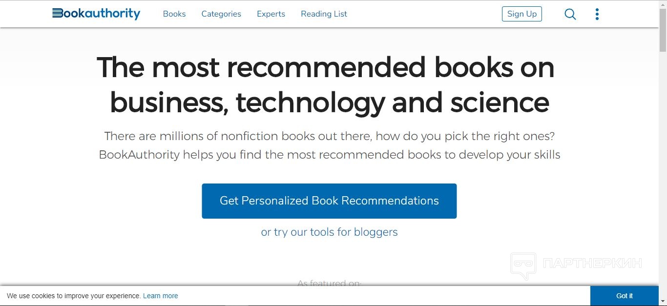Open the Reading List link
This screenshot has width=667, height=306.
324,14
